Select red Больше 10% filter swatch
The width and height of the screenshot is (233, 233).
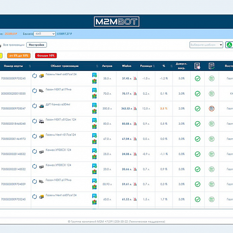pos(46,56)
